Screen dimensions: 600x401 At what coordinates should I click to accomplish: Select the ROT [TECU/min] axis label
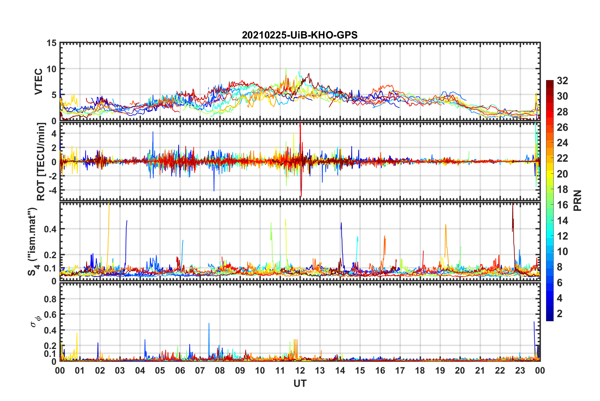[41, 162]
